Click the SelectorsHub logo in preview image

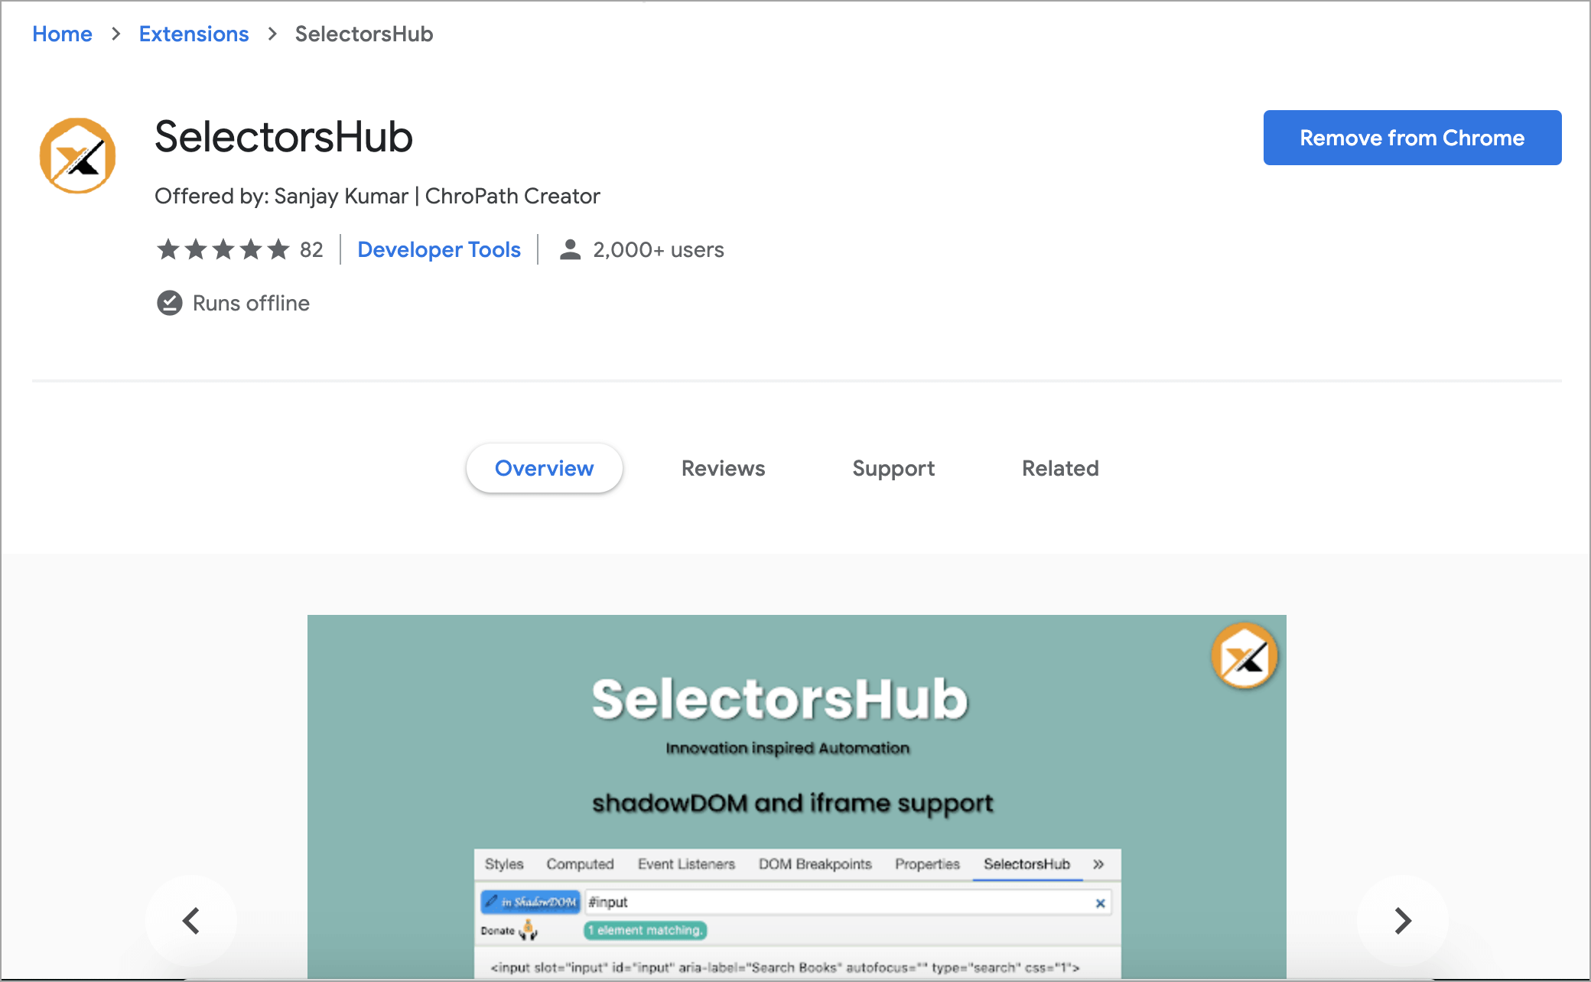pos(1242,654)
